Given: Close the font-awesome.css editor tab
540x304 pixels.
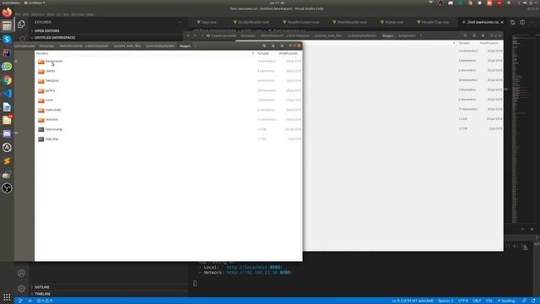Looking at the screenshot, I should [x=502, y=22].
